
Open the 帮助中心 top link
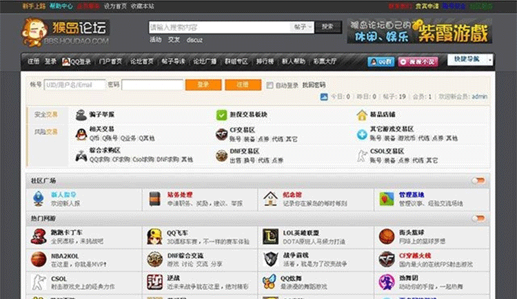[61, 6]
